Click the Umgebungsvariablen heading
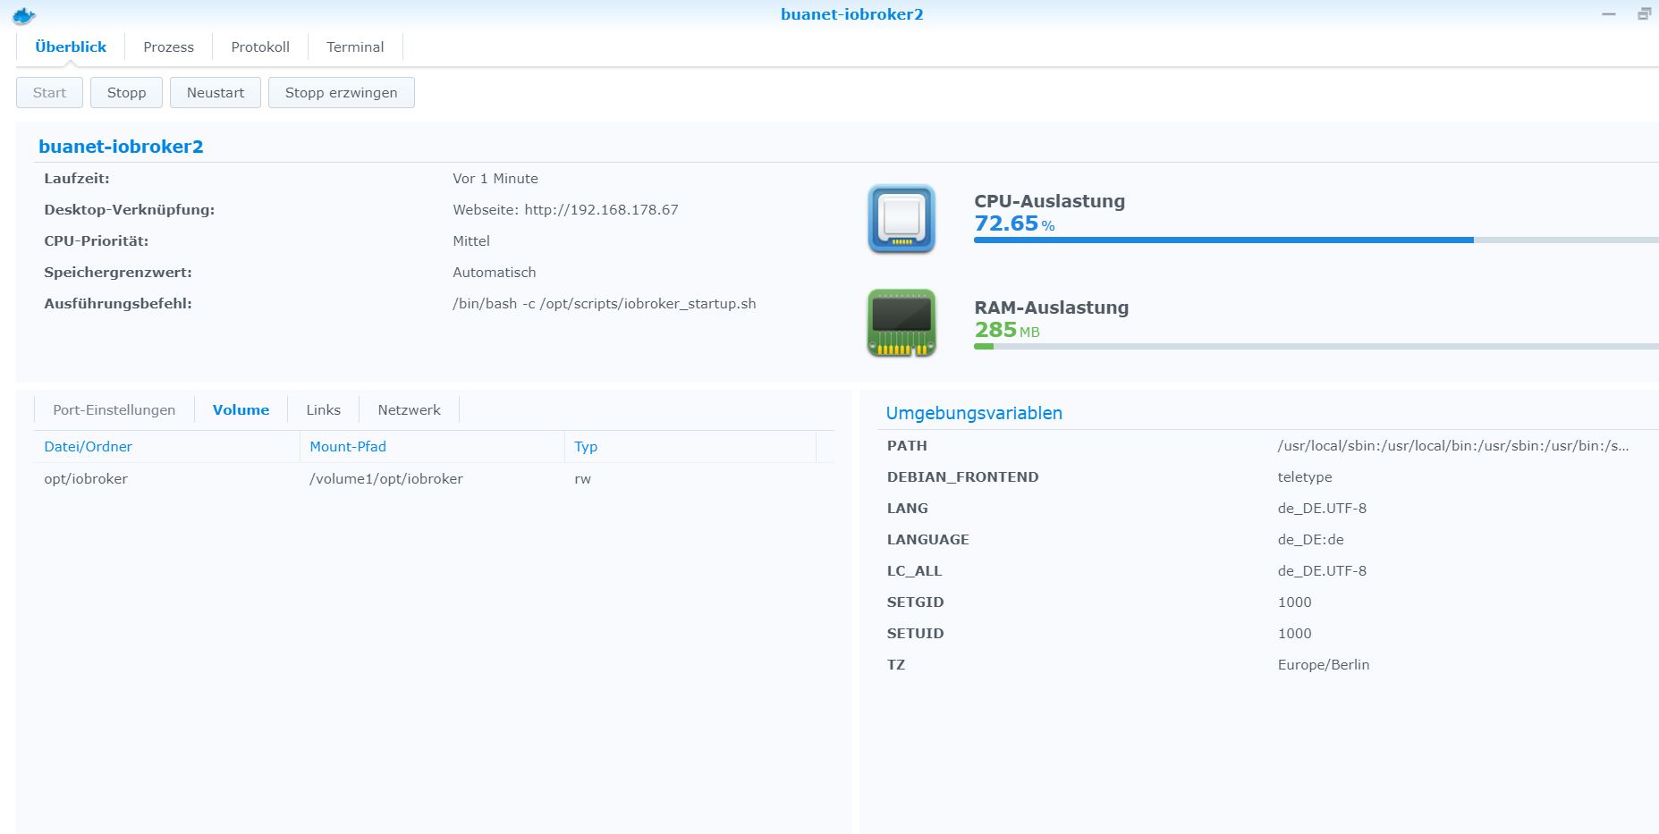Viewport: 1659px width, 834px height. (x=974, y=413)
